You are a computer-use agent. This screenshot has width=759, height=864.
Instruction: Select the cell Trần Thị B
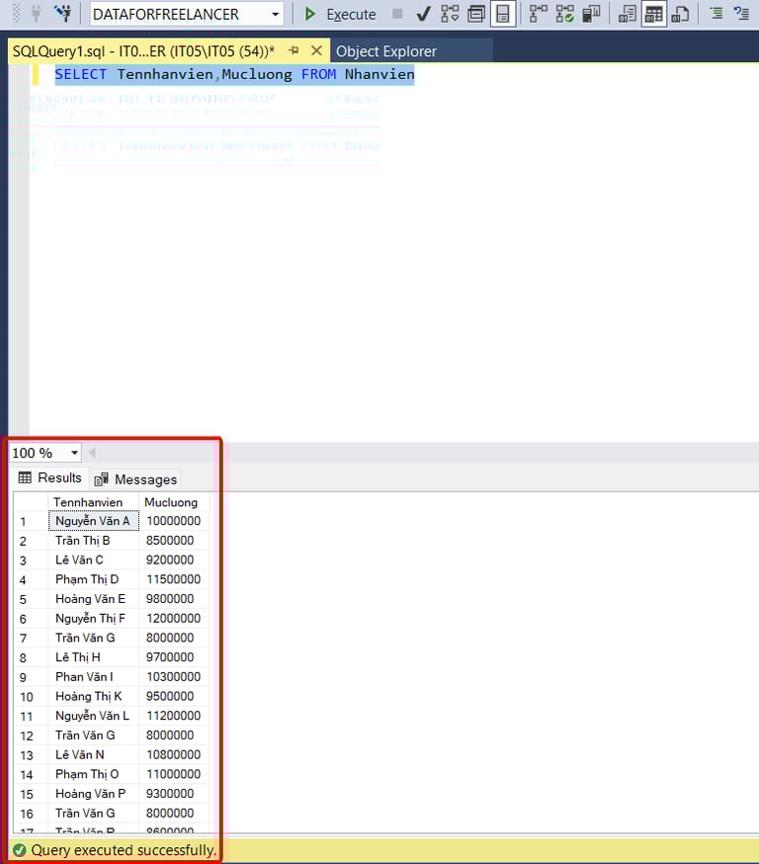[x=93, y=541]
